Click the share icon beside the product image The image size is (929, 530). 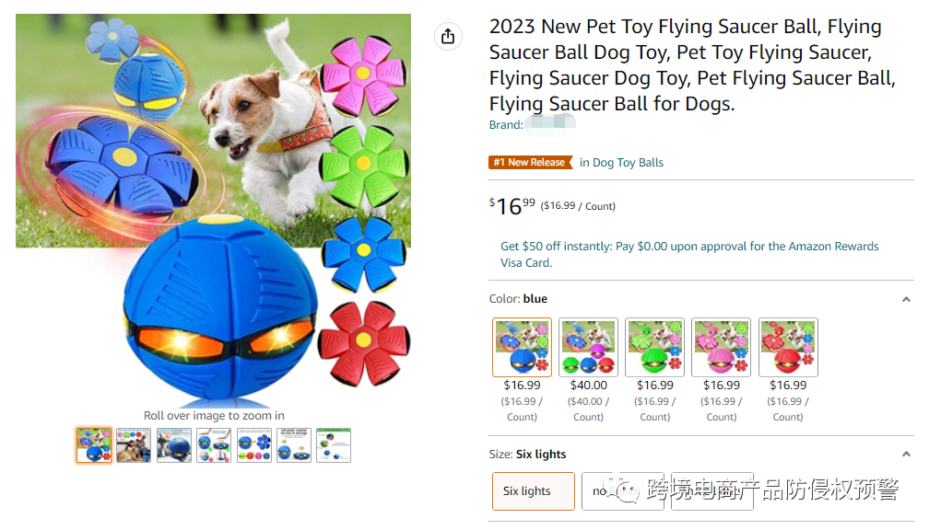coord(448,36)
